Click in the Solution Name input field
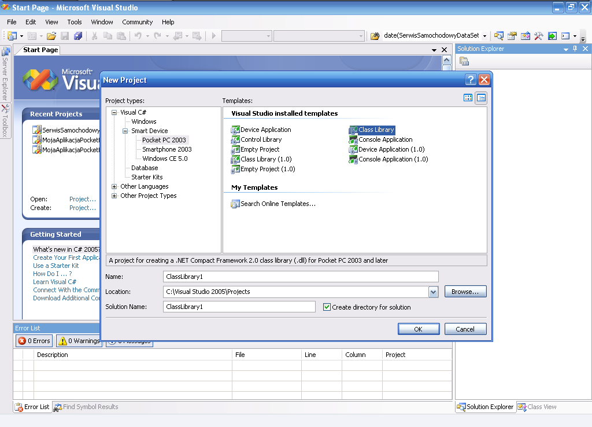 pos(239,307)
